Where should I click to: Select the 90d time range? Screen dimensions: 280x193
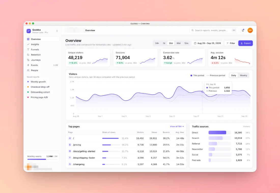click(178, 43)
